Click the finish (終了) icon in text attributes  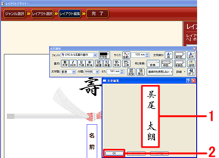click(x=191, y=72)
